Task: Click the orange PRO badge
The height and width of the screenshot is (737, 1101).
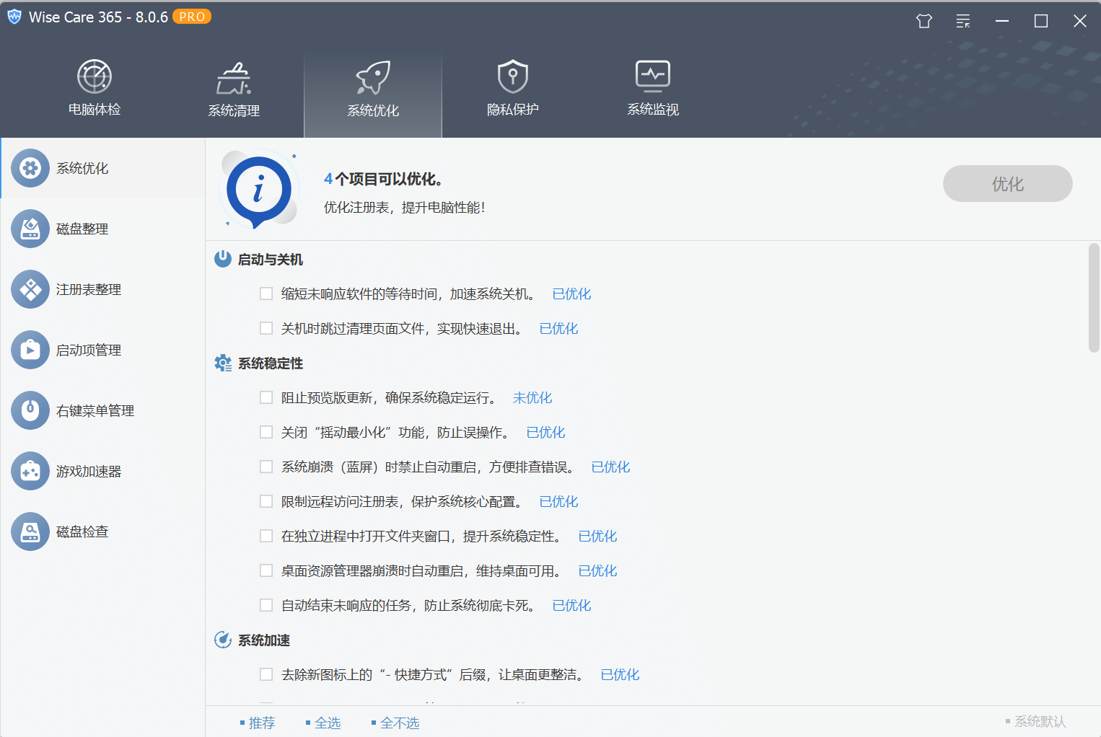Action: tap(192, 17)
